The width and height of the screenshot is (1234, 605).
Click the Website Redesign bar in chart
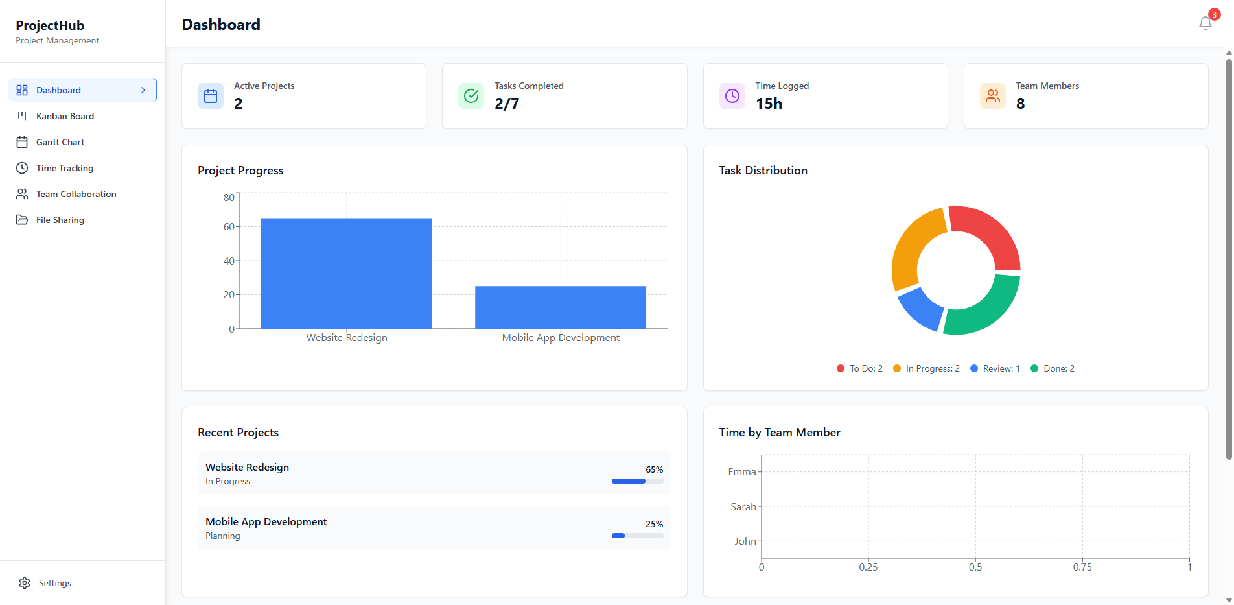point(346,272)
